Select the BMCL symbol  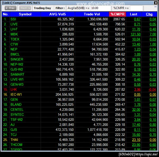(15, 54)
